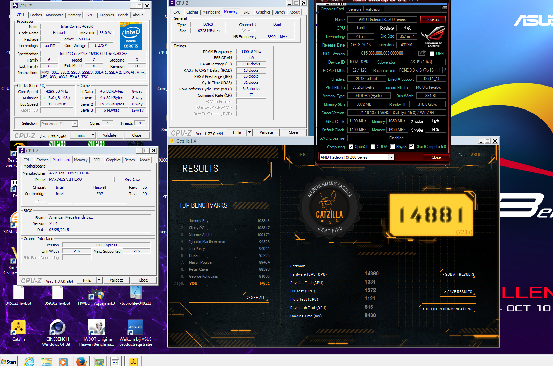Click circuit board icon on taskbar
This screenshot has width=553, height=366.
99,362
